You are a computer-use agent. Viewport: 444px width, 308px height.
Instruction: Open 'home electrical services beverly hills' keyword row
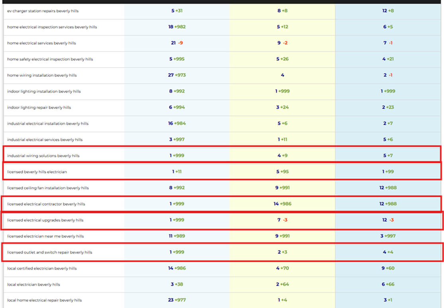click(x=41, y=43)
